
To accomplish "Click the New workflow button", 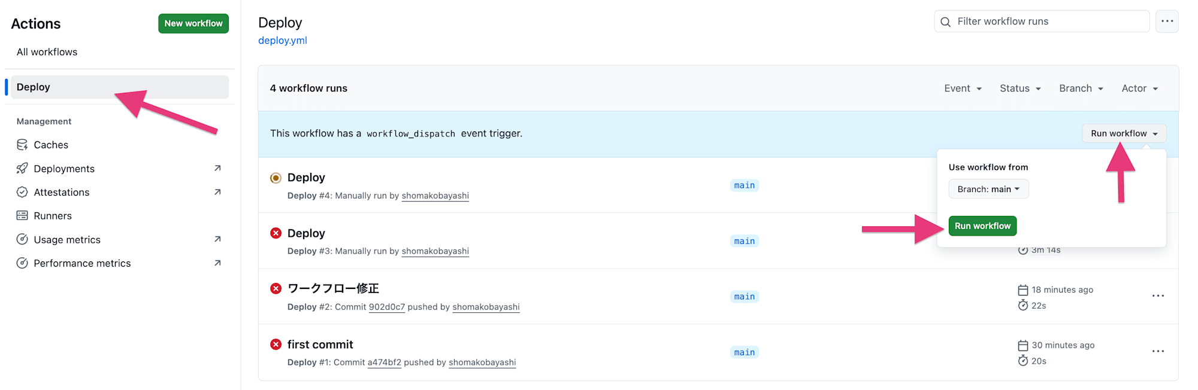I will coord(193,23).
